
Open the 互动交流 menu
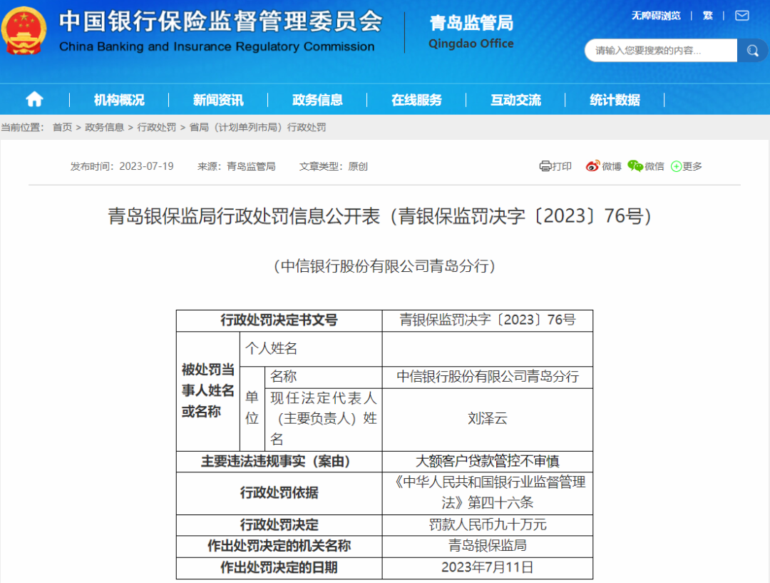[515, 100]
